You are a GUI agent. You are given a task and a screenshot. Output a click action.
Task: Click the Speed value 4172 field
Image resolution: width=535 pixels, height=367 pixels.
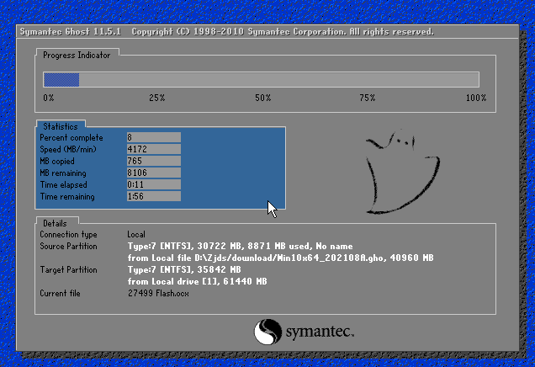[x=154, y=149]
